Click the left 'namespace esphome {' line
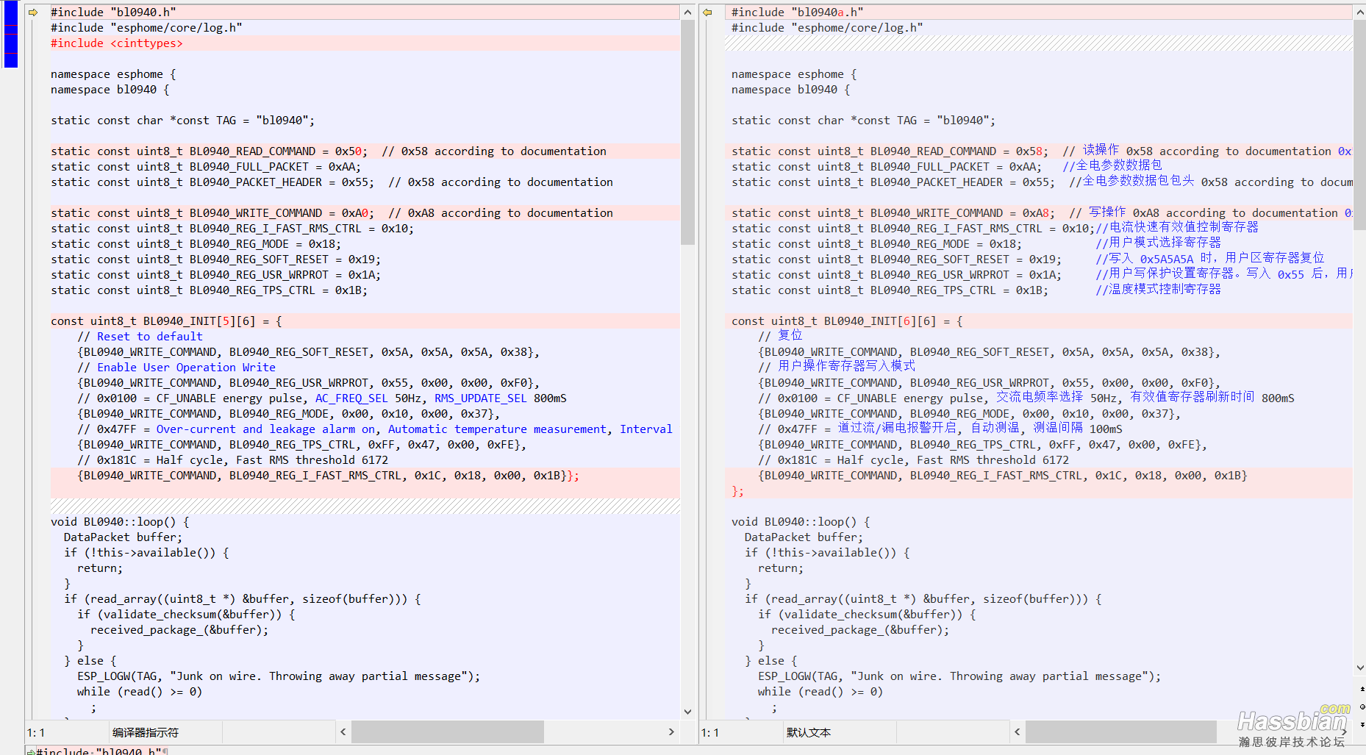Screen dimensions: 1366x755 tap(113, 74)
